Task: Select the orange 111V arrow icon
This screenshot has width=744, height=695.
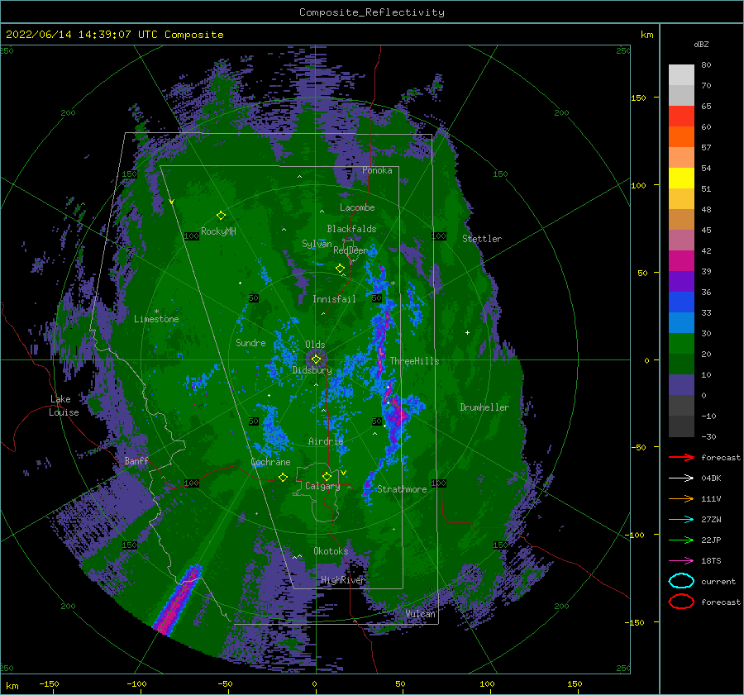Action: (681, 498)
